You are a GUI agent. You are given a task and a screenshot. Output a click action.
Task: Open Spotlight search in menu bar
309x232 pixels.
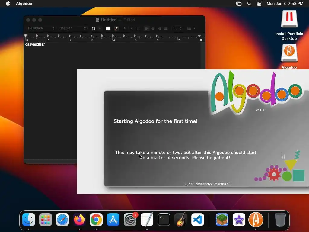point(249,3)
